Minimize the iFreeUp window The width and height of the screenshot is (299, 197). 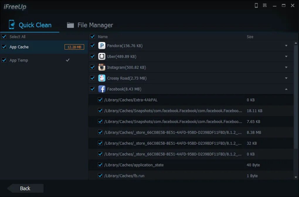[x=275, y=6]
